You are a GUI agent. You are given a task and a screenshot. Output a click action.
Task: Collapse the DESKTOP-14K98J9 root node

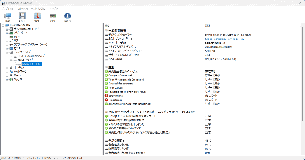(3, 26)
